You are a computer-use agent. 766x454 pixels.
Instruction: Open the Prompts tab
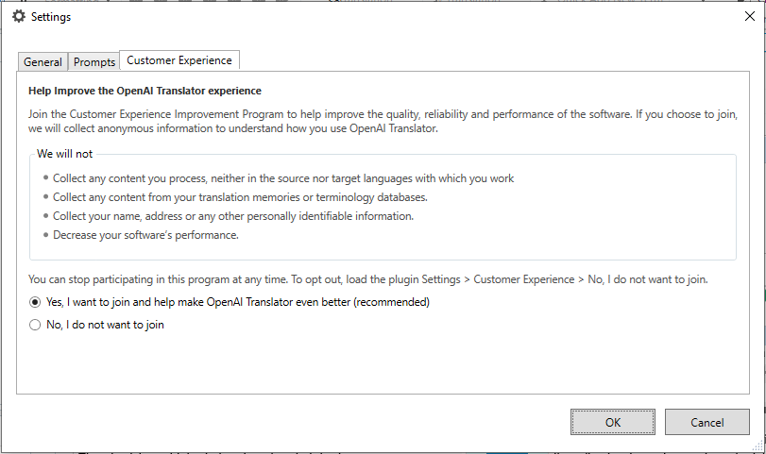[x=94, y=62]
